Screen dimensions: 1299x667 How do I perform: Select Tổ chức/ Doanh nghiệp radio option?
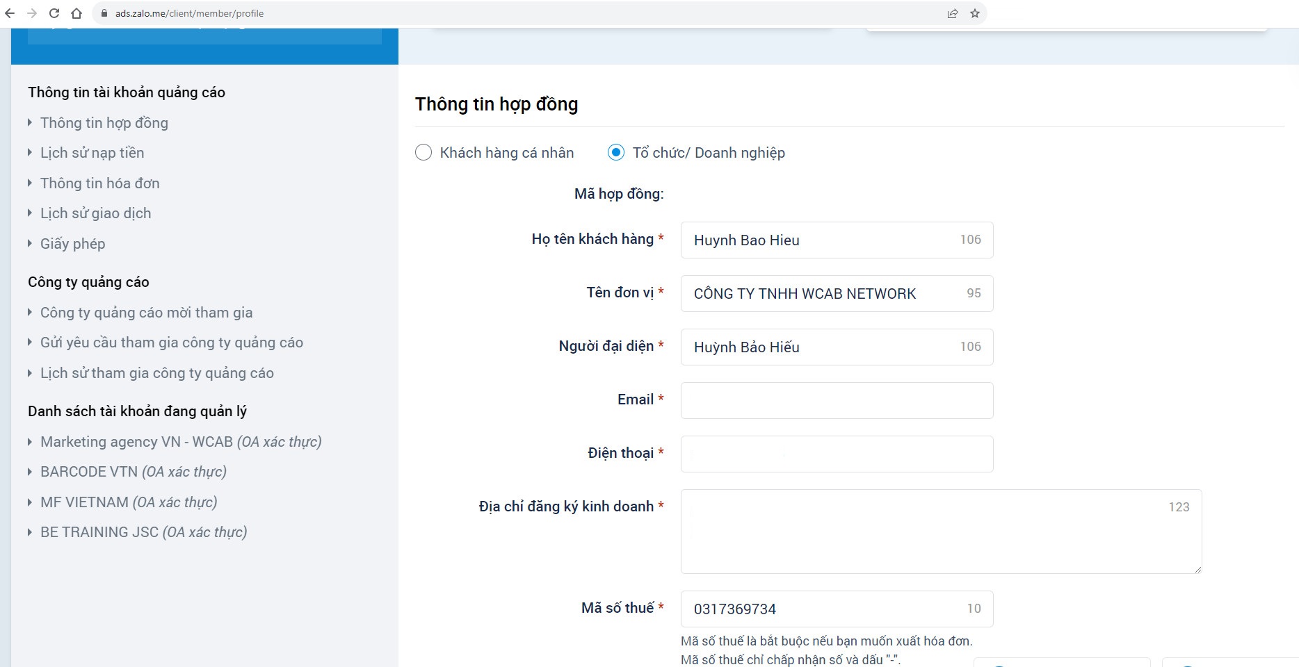616,153
